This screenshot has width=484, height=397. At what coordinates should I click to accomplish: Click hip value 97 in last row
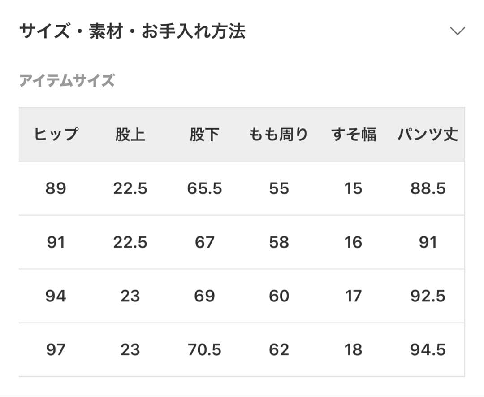coord(56,350)
